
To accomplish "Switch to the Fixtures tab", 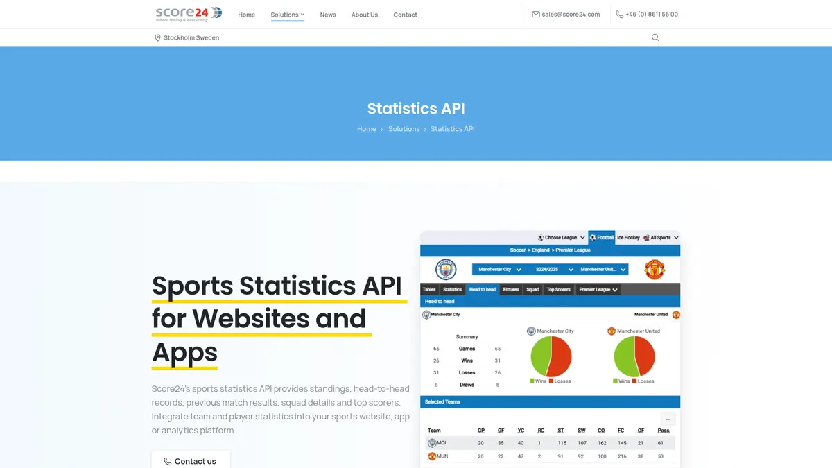I will tap(511, 289).
